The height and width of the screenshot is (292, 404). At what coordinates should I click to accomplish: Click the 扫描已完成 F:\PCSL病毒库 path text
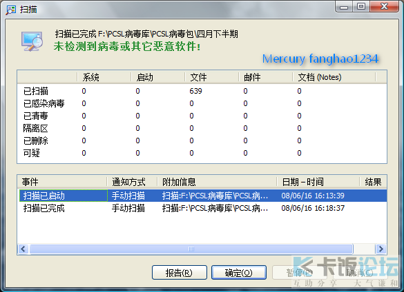click(146, 34)
